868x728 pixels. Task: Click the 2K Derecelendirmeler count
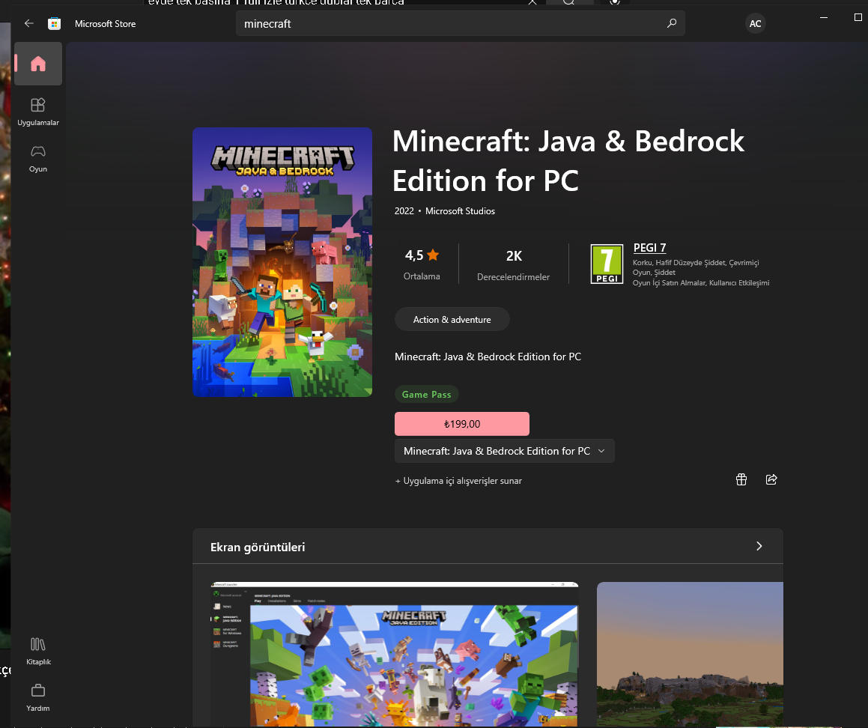click(513, 265)
